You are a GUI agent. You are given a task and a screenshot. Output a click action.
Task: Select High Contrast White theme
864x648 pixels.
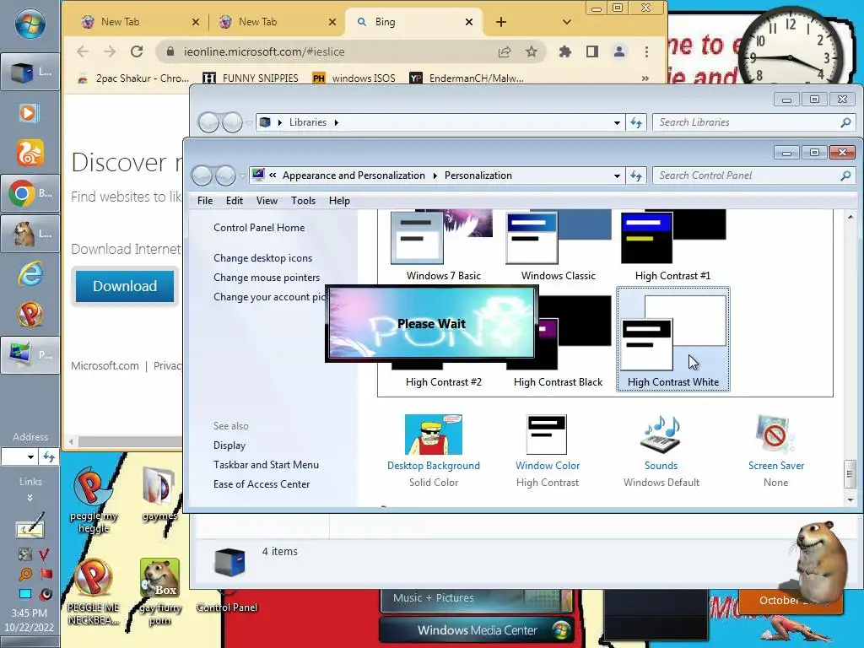pyautogui.click(x=672, y=339)
